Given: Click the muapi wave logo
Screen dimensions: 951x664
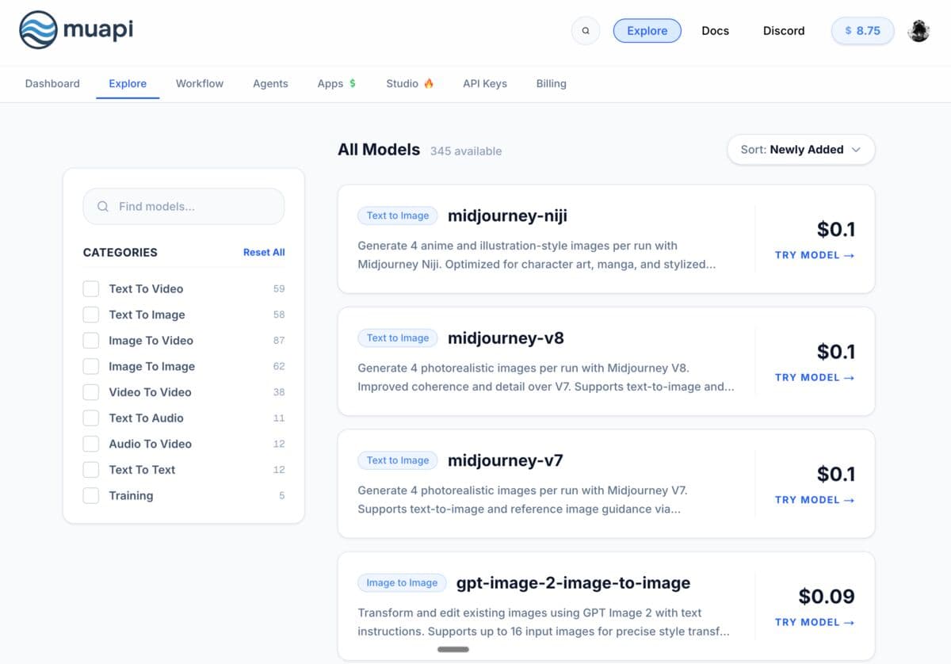Looking at the screenshot, I should (38, 31).
